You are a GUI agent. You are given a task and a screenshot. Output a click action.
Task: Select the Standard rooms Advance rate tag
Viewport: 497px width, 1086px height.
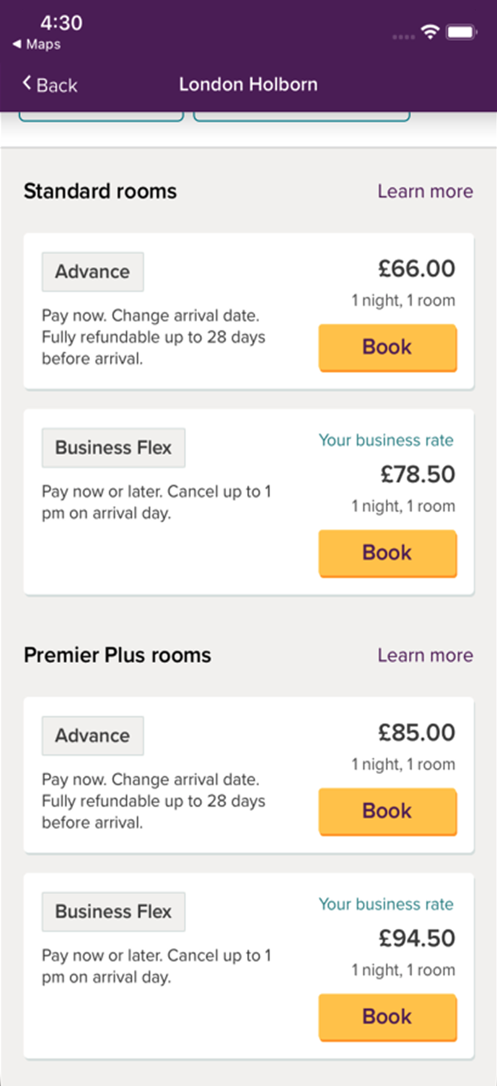[x=92, y=272]
